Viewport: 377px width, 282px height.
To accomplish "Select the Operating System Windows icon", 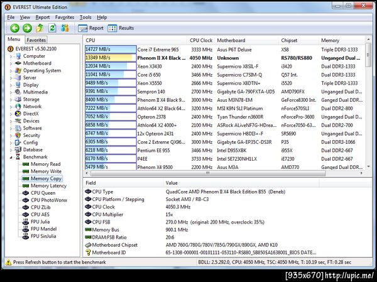I will pyautogui.click(x=18, y=70).
